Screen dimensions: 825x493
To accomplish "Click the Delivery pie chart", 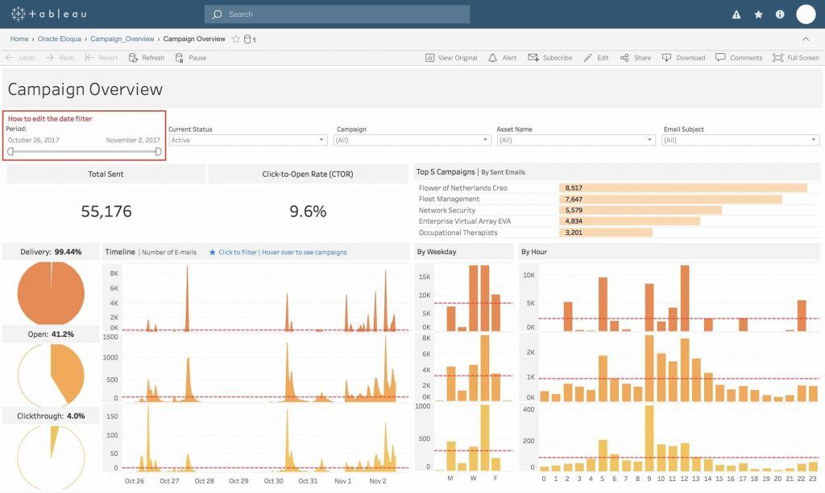I will [51, 293].
